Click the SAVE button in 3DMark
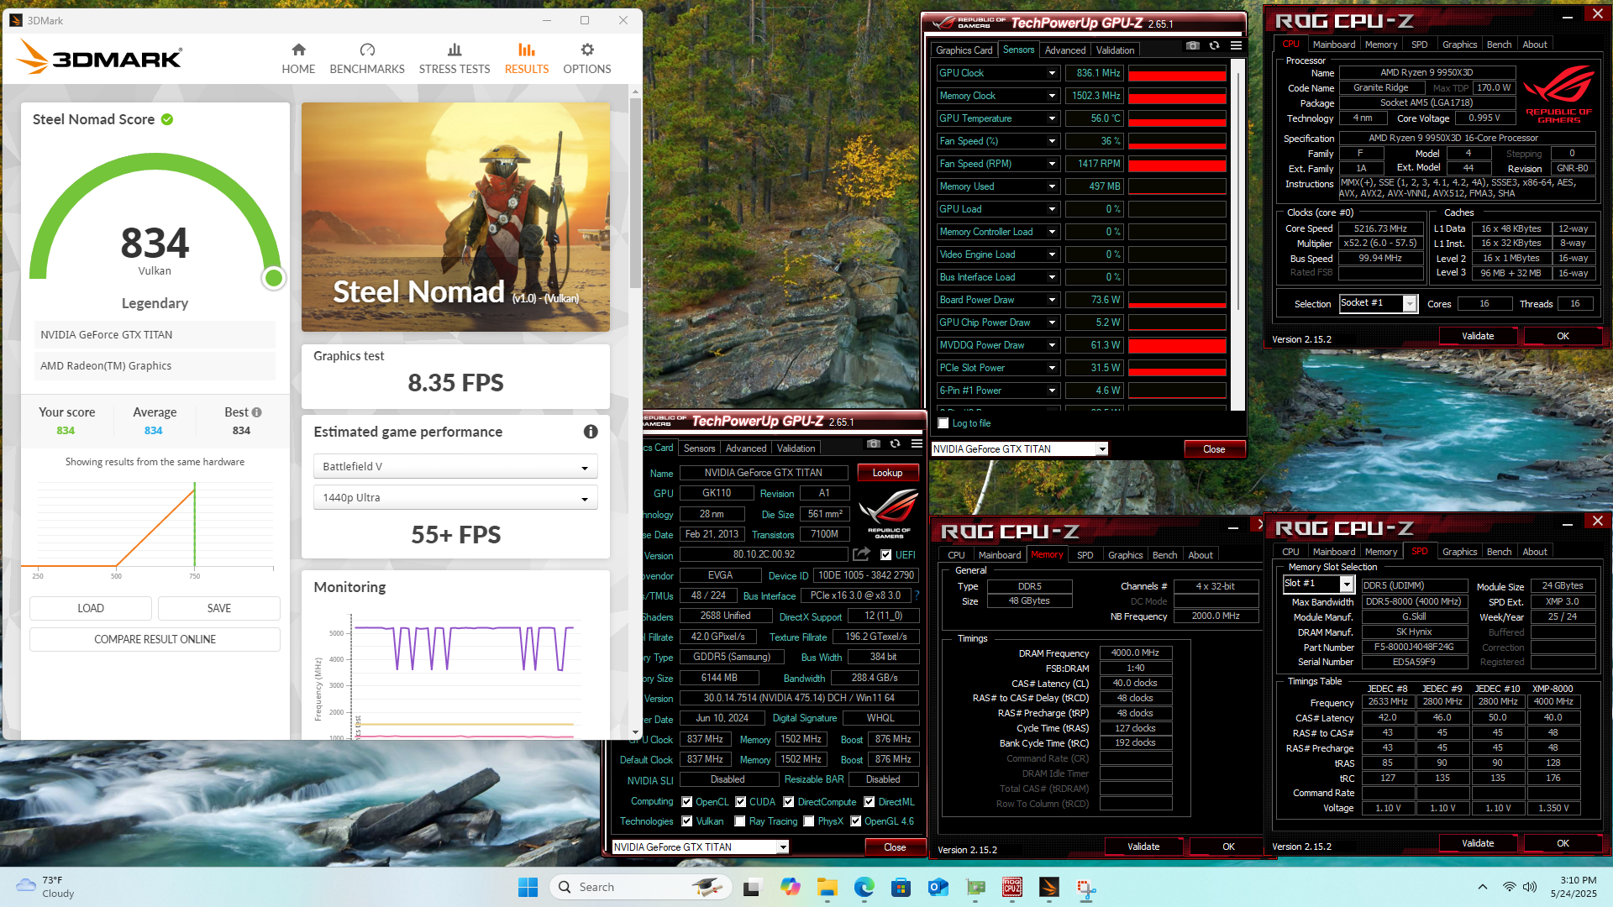 pyautogui.click(x=219, y=608)
